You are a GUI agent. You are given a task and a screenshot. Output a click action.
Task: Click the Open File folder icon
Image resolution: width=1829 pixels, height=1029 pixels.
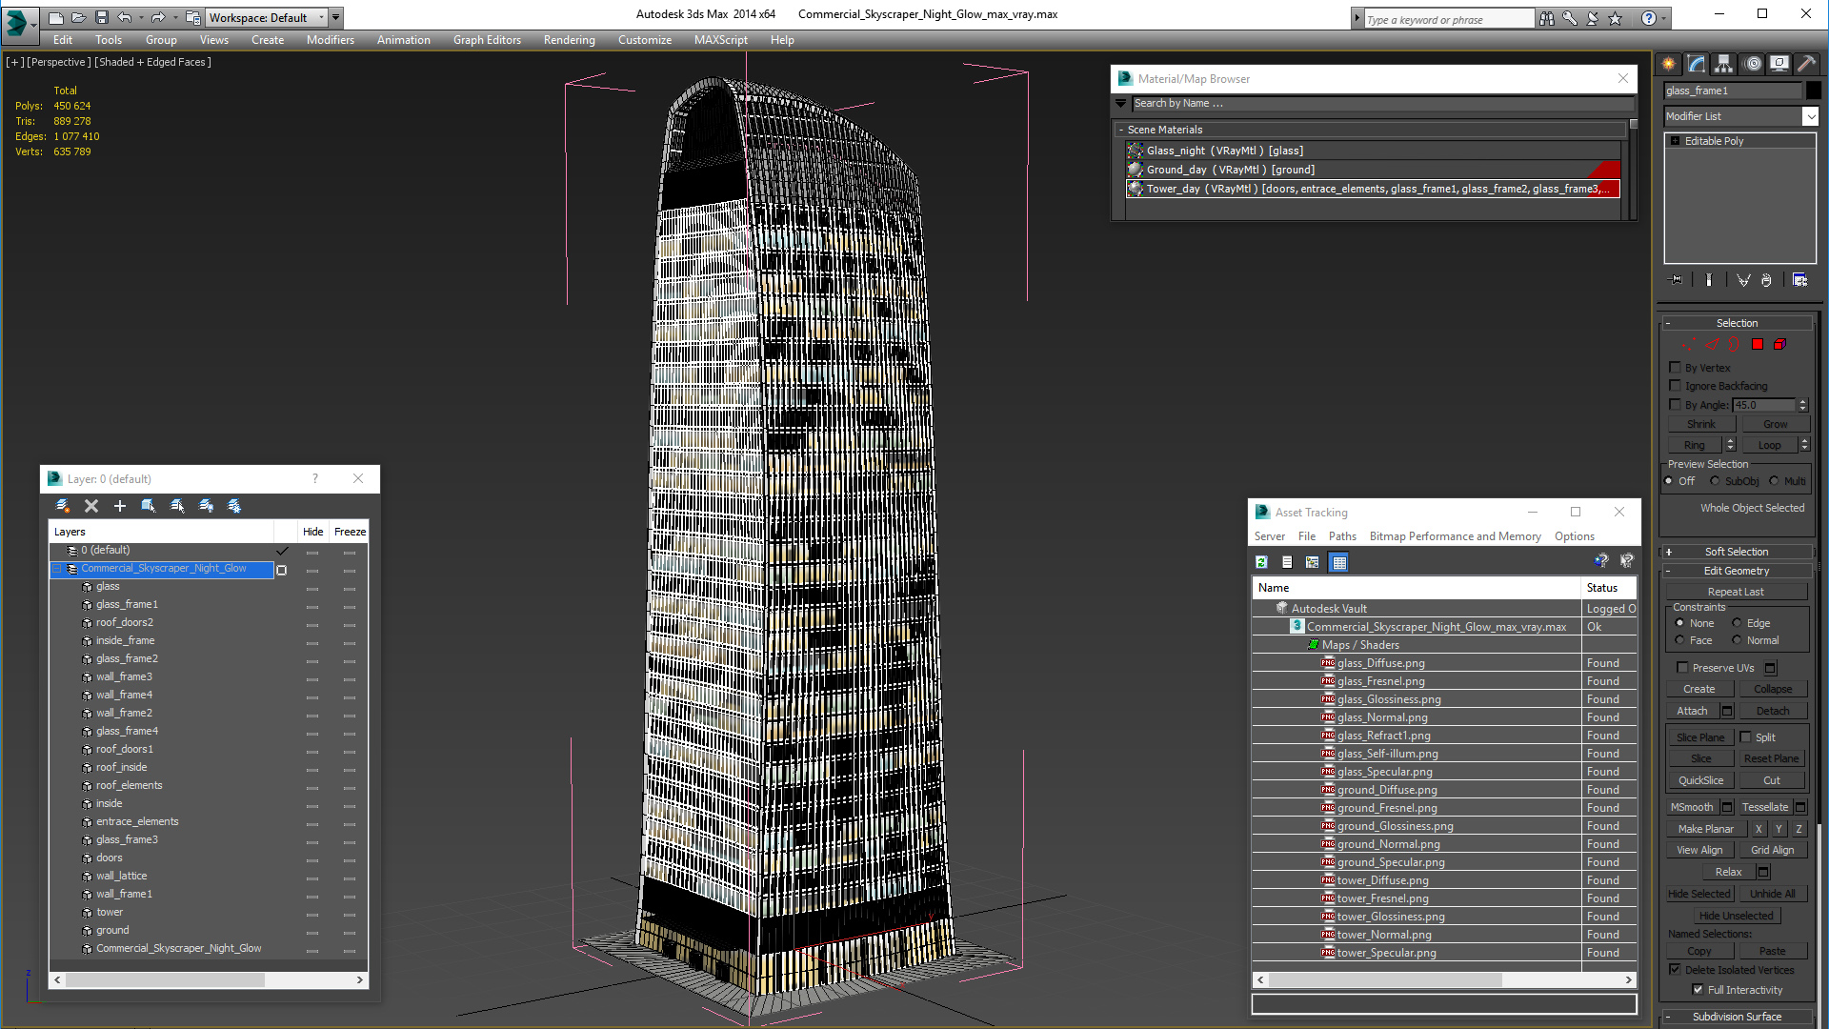click(78, 17)
